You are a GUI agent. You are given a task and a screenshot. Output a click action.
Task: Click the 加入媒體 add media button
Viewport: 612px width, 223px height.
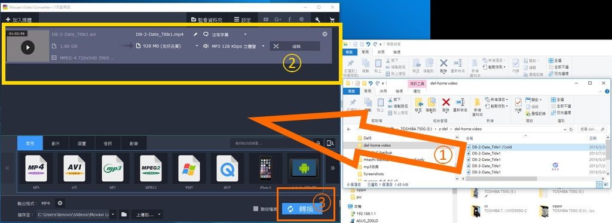point(19,20)
